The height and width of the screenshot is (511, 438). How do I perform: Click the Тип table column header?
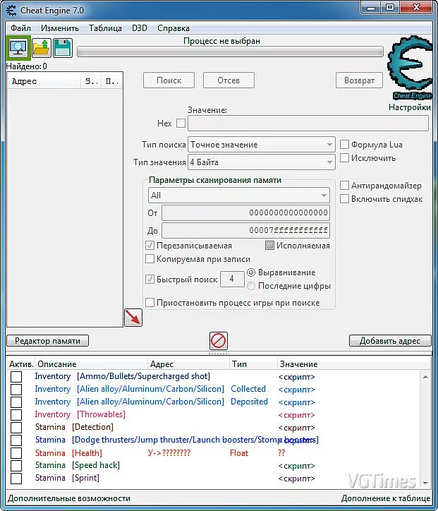point(253,363)
